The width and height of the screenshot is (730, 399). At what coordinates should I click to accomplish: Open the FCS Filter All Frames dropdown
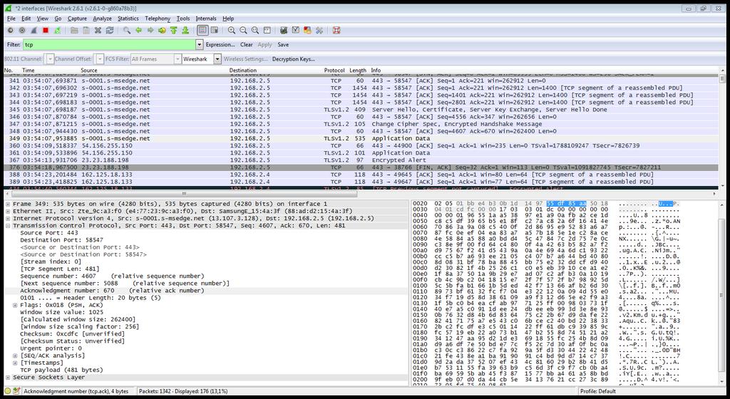coord(178,59)
